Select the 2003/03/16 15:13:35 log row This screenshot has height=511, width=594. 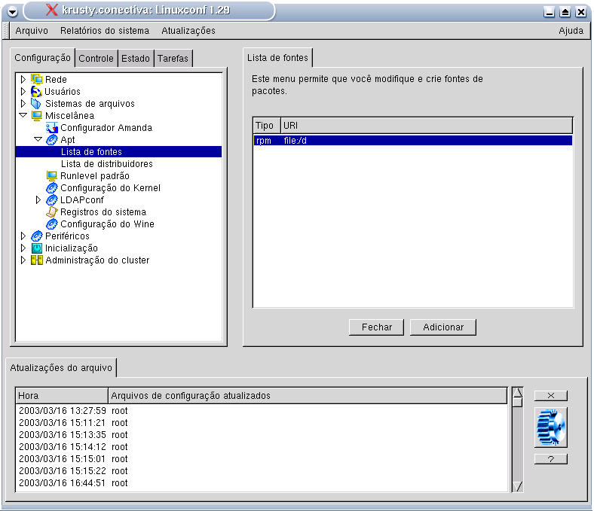[262, 435]
